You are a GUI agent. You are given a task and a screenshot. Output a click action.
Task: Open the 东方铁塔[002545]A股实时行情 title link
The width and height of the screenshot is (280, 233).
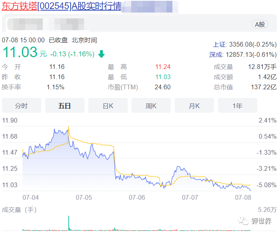62,6
